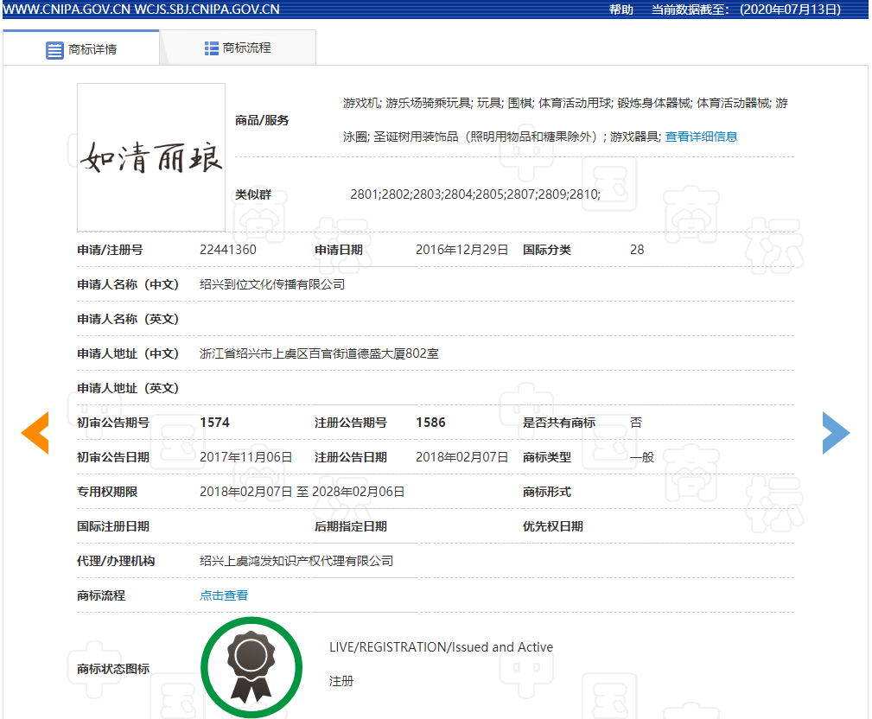Screen dimensions: 872x719
Task: Select data cutoff date (2020年07月13日)
Action: click(x=790, y=10)
